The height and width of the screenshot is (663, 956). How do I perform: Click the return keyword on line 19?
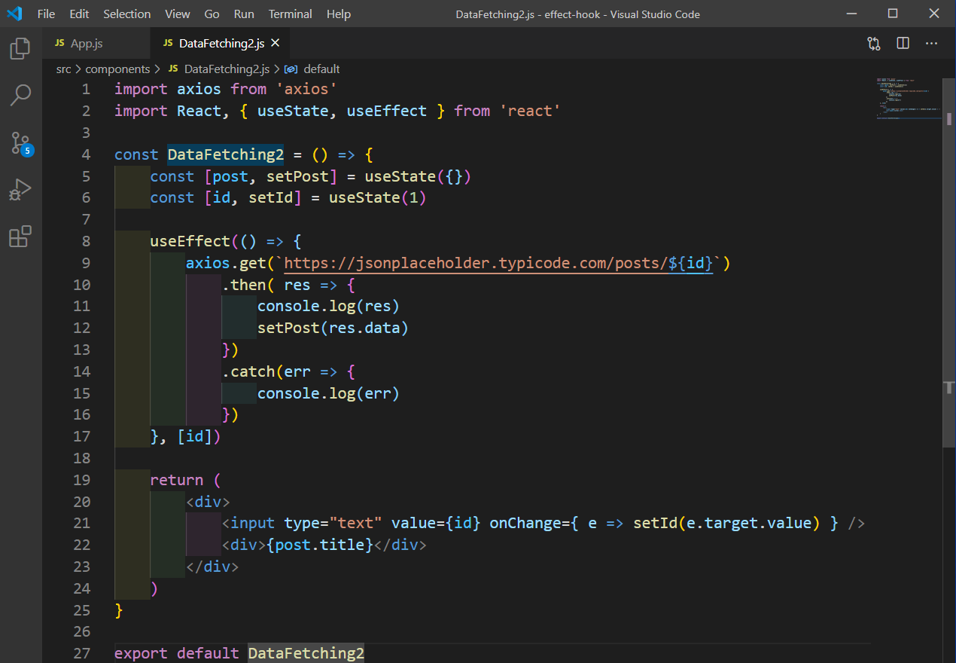177,480
